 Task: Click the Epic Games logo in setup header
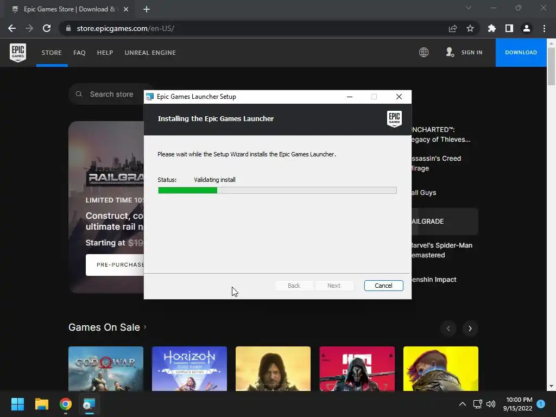pyautogui.click(x=394, y=119)
